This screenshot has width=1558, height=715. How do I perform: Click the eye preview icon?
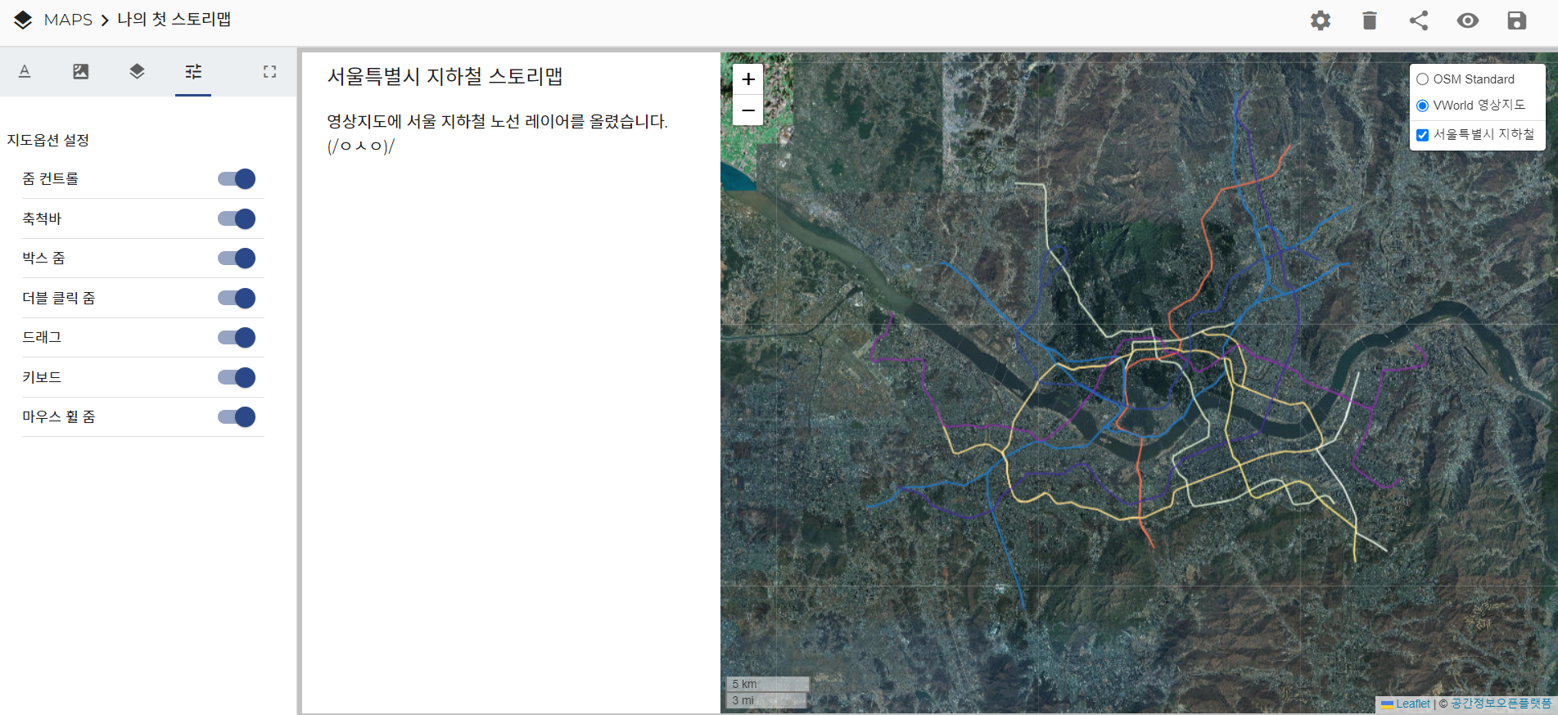1467,20
